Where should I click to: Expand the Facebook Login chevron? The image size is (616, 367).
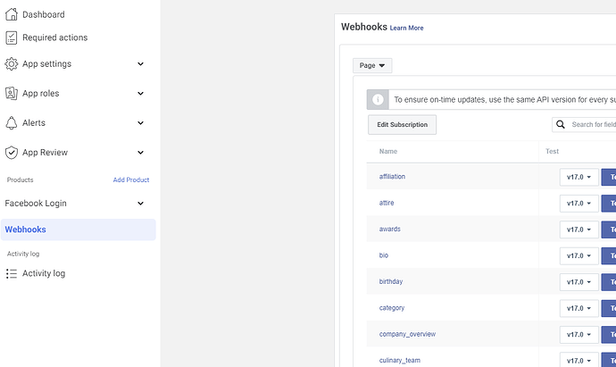(x=141, y=204)
